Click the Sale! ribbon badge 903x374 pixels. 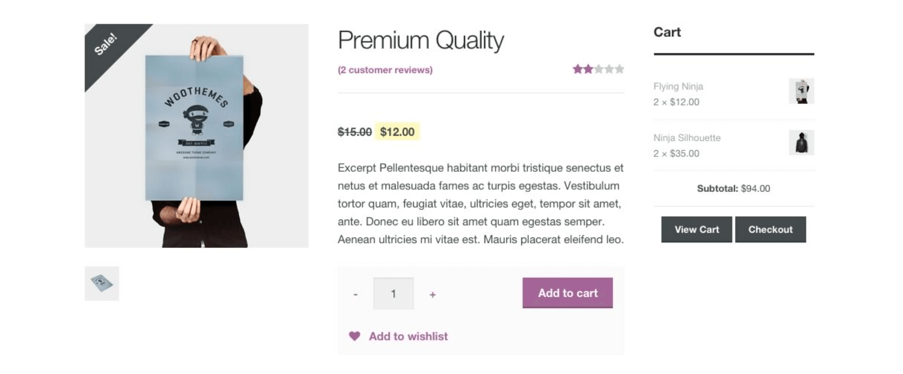[x=106, y=45]
